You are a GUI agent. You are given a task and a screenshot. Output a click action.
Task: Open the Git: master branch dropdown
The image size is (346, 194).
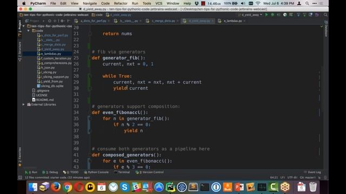coord(308,177)
